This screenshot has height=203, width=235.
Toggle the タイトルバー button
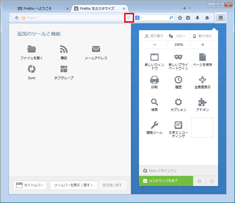(x=30, y=185)
